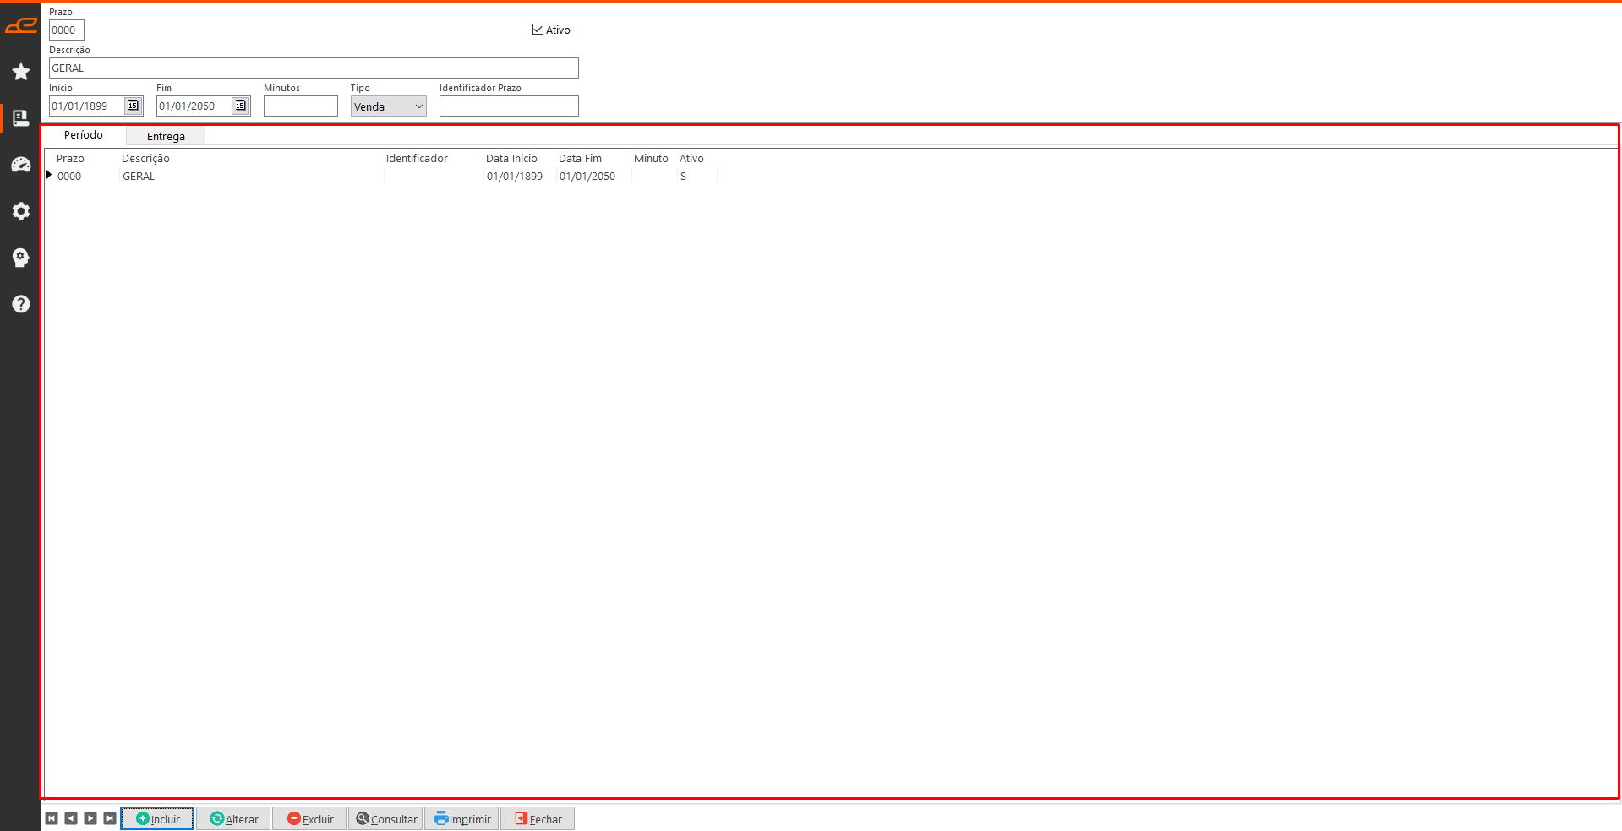1622x831 pixels.
Task: Open the dashboard gauge icon in sidebar
Action: tap(21, 165)
